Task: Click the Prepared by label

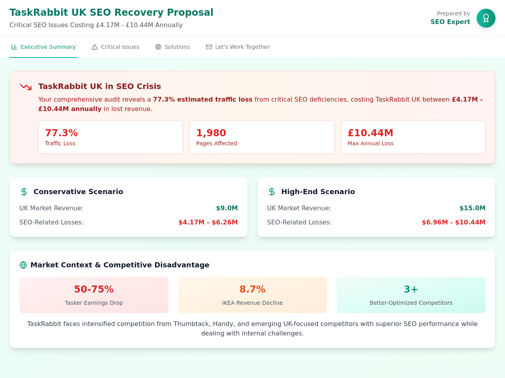Action: (453, 13)
